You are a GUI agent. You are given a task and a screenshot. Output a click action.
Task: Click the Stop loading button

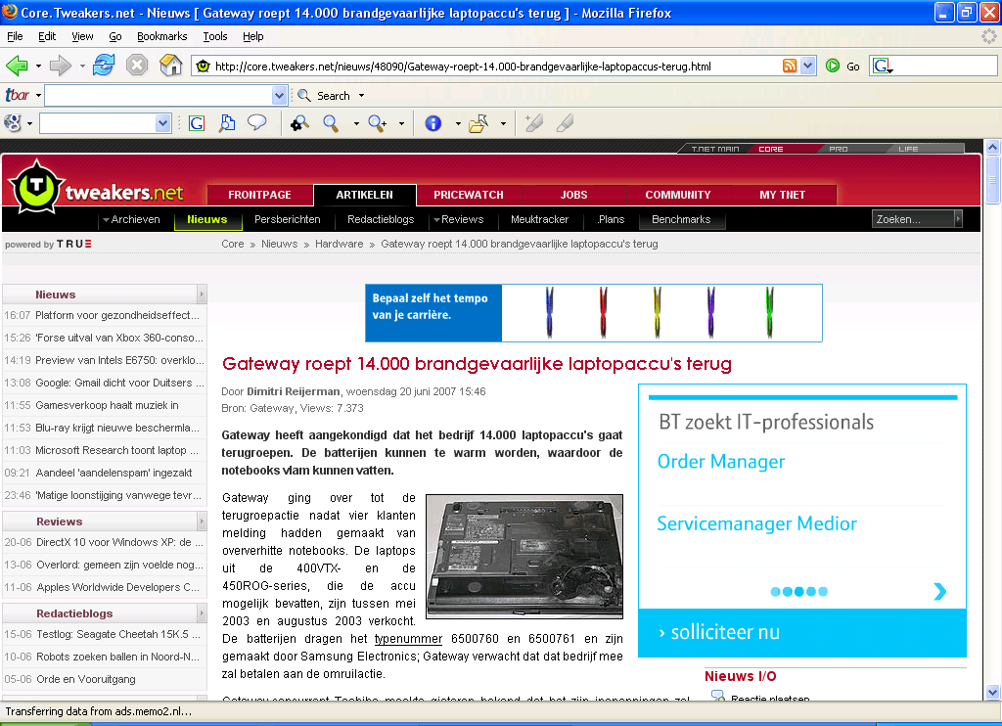tap(137, 66)
